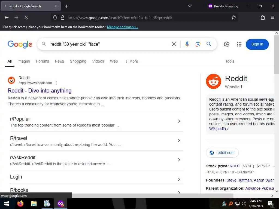The image size is (279, 209).
Task: Switch to the Forums tab
Action: 42,61
